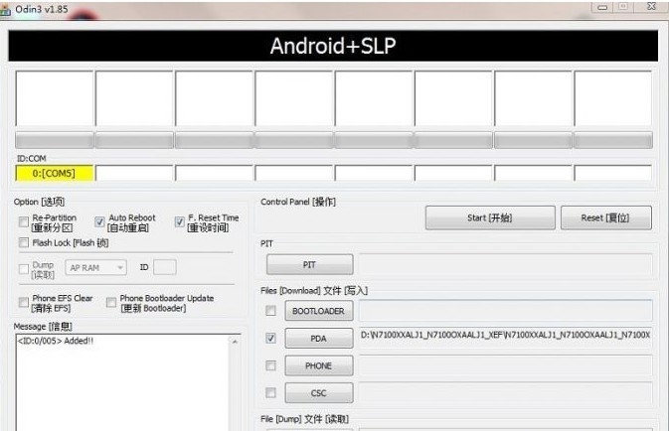The image size is (669, 431).
Task: Click the BOOTLOADER file path field
Action: point(506,311)
